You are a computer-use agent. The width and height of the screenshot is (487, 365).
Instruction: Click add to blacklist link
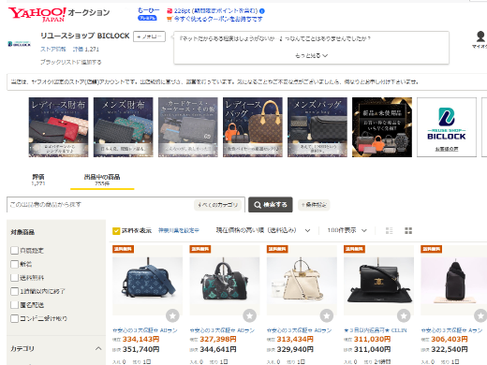pos(71,62)
